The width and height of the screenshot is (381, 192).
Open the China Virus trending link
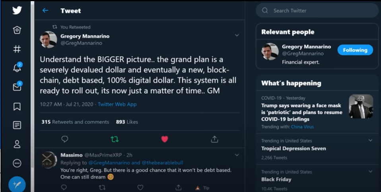(x=302, y=127)
